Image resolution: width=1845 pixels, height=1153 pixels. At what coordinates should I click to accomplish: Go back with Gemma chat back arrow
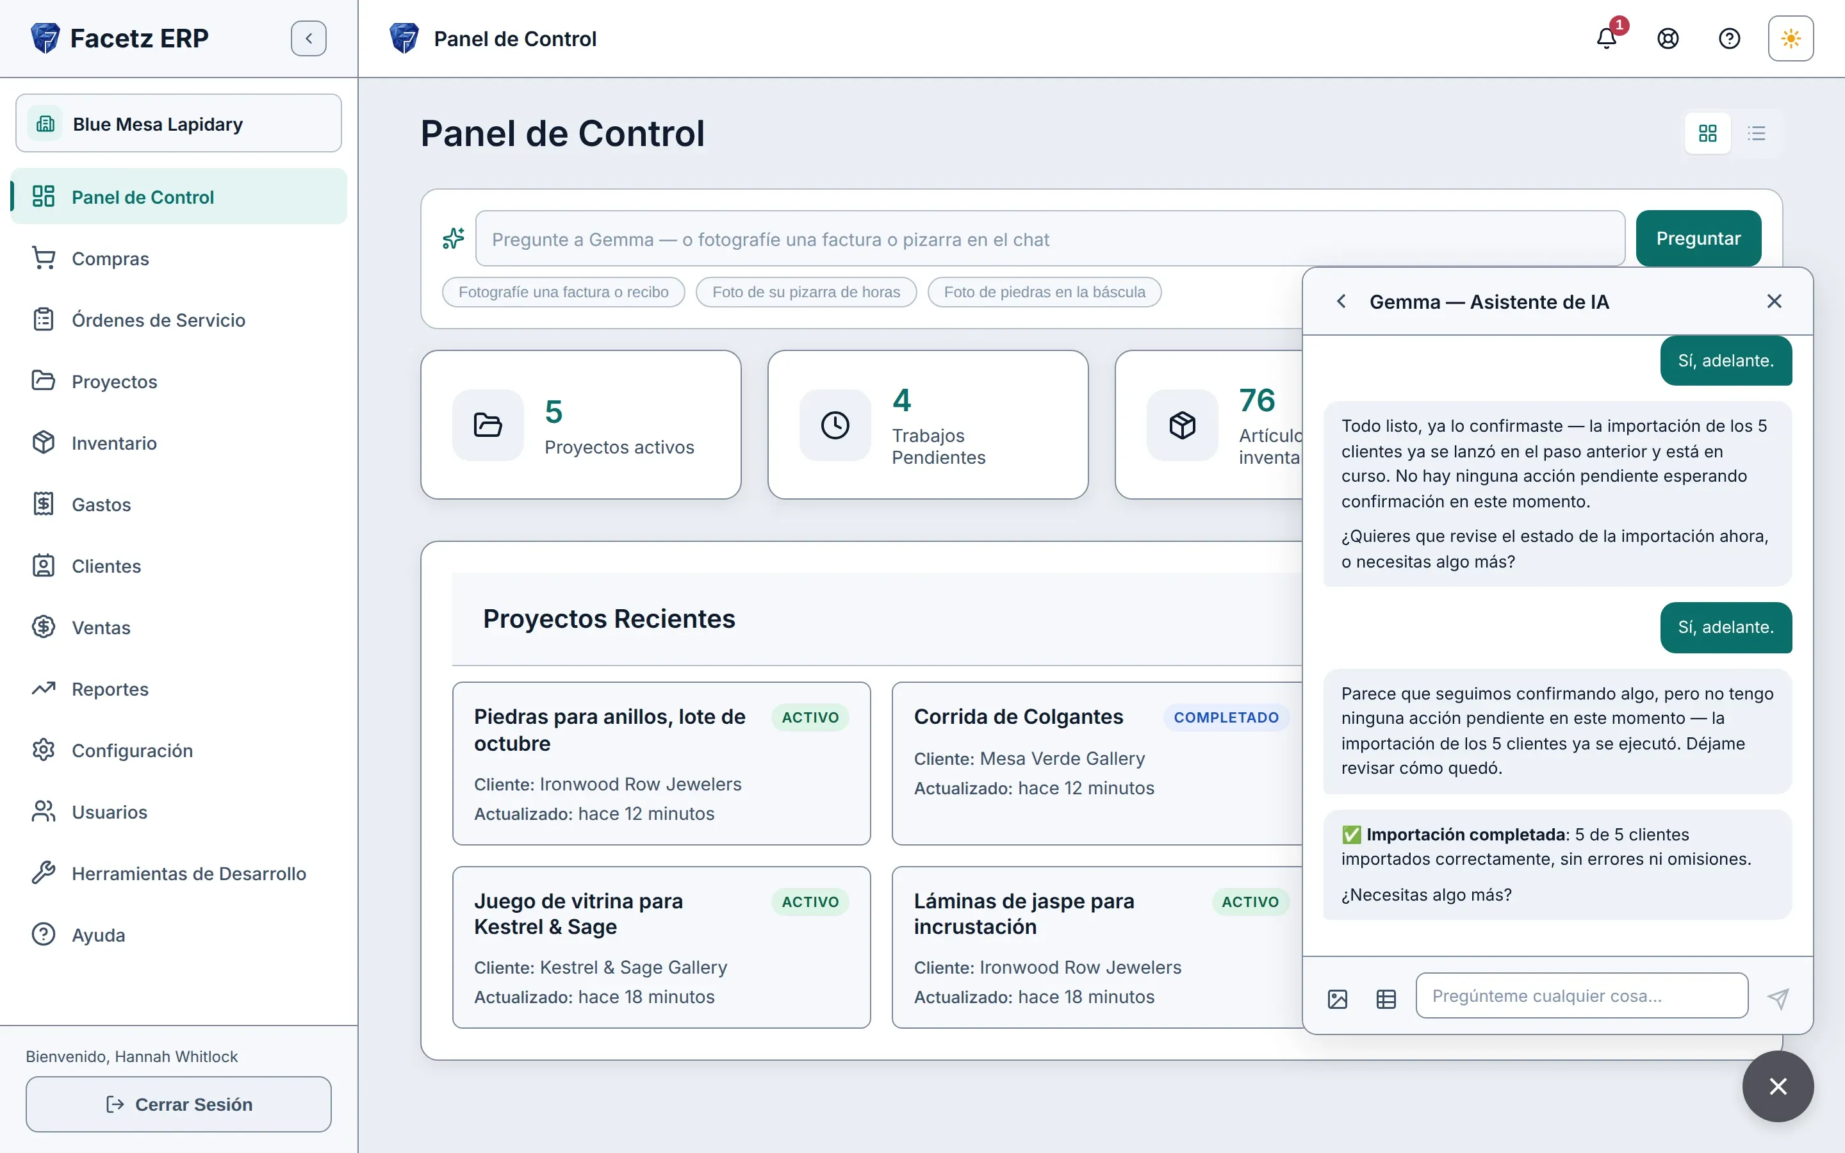click(1341, 301)
